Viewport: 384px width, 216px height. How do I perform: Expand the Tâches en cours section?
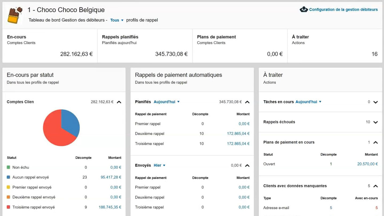click(375, 102)
